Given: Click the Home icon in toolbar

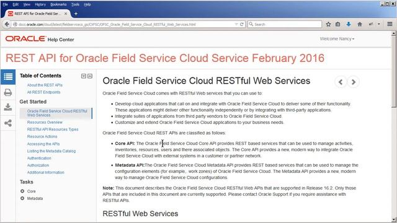Looking at the screenshot, I should tap(360, 24).
